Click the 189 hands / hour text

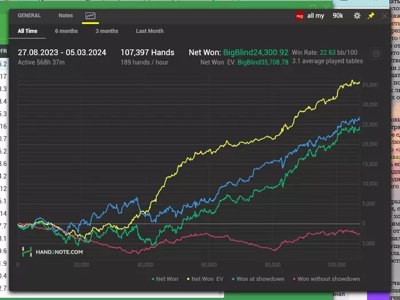click(145, 62)
